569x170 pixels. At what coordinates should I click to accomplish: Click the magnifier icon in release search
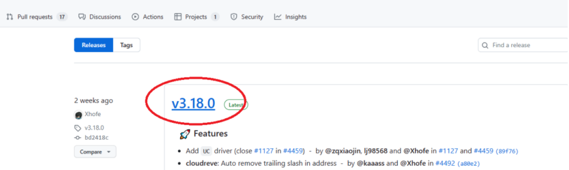click(x=485, y=45)
